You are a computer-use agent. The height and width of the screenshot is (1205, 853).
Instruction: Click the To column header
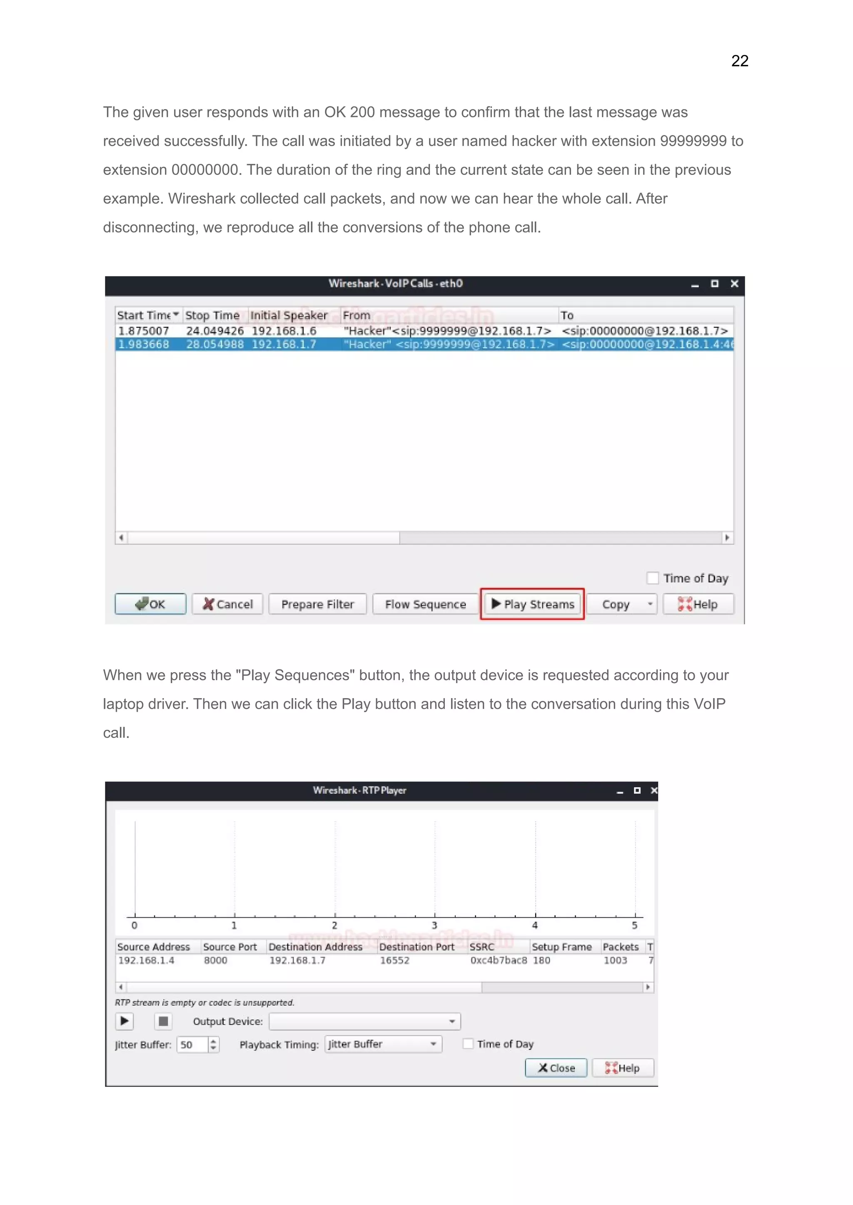pyautogui.click(x=646, y=315)
